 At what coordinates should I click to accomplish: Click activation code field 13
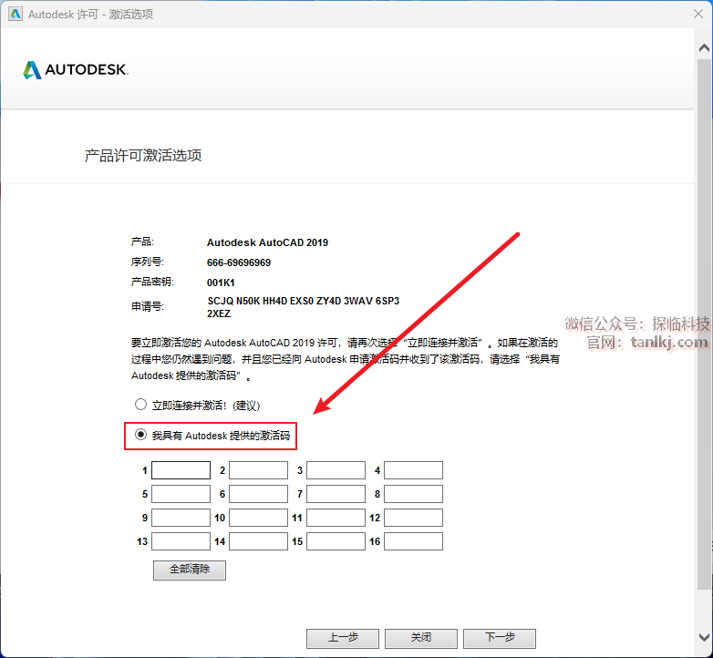[x=181, y=541]
